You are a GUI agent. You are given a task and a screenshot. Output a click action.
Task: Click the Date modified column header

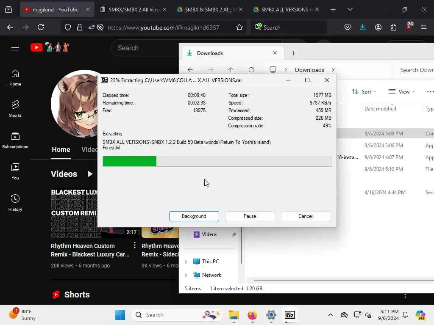pos(380,109)
